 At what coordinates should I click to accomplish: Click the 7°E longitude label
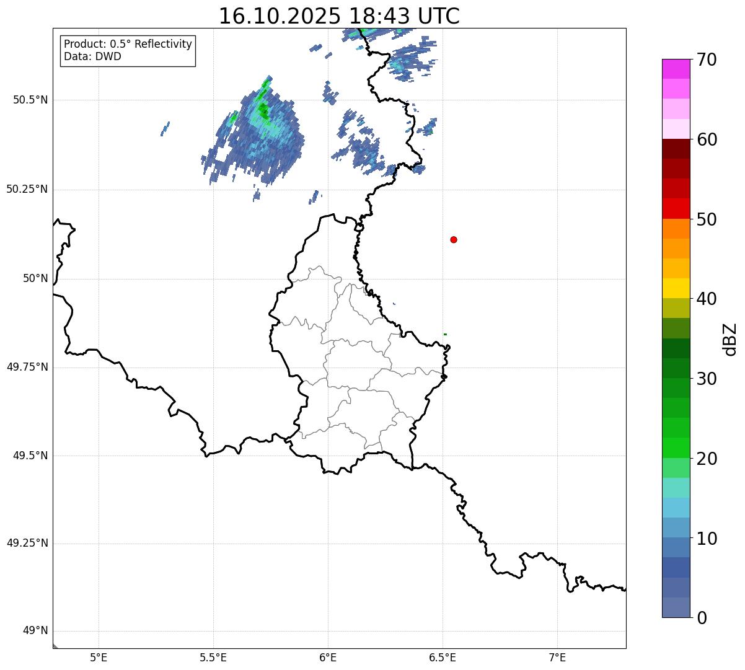pos(558,657)
